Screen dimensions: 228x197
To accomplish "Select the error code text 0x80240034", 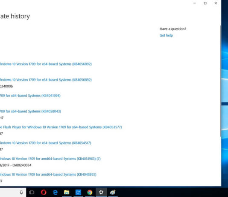I will tap(22, 165).
